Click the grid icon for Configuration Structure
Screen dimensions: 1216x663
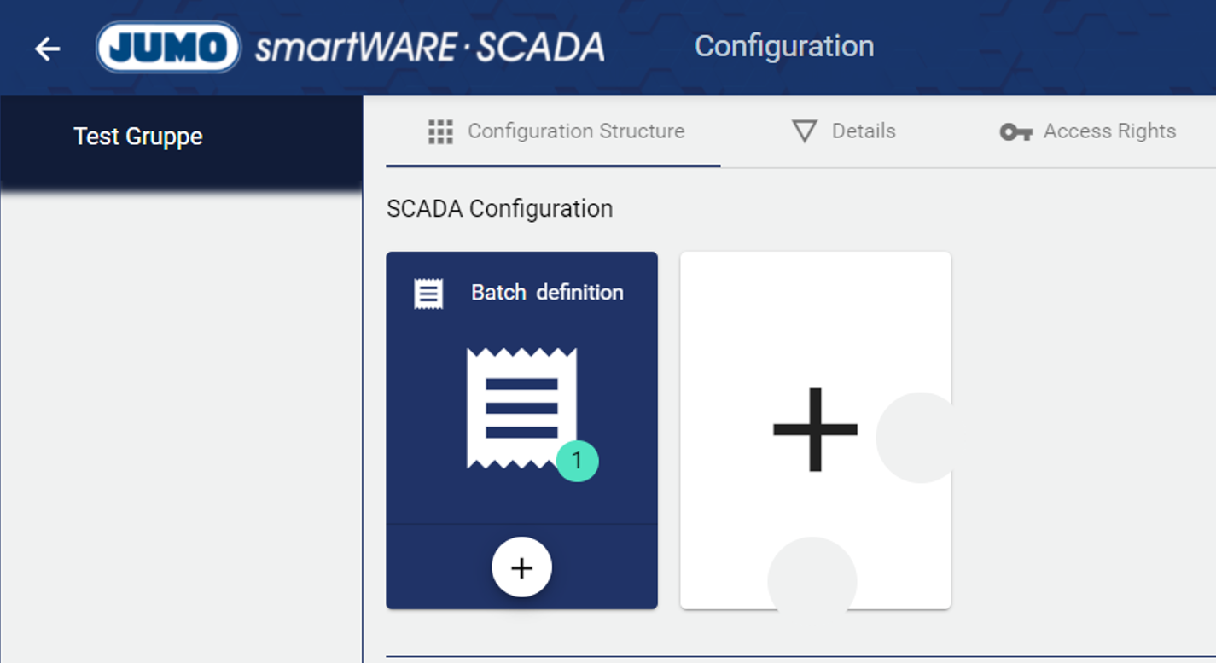(x=440, y=131)
